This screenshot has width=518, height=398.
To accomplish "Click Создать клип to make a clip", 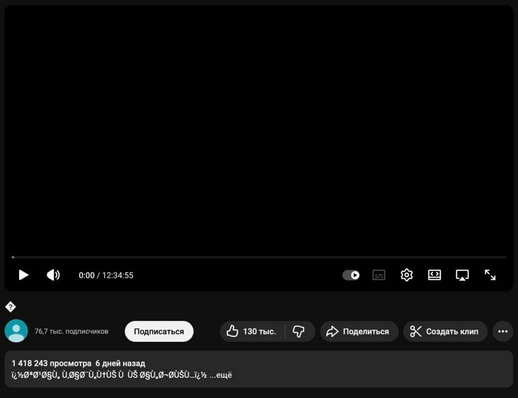I will click(x=445, y=332).
